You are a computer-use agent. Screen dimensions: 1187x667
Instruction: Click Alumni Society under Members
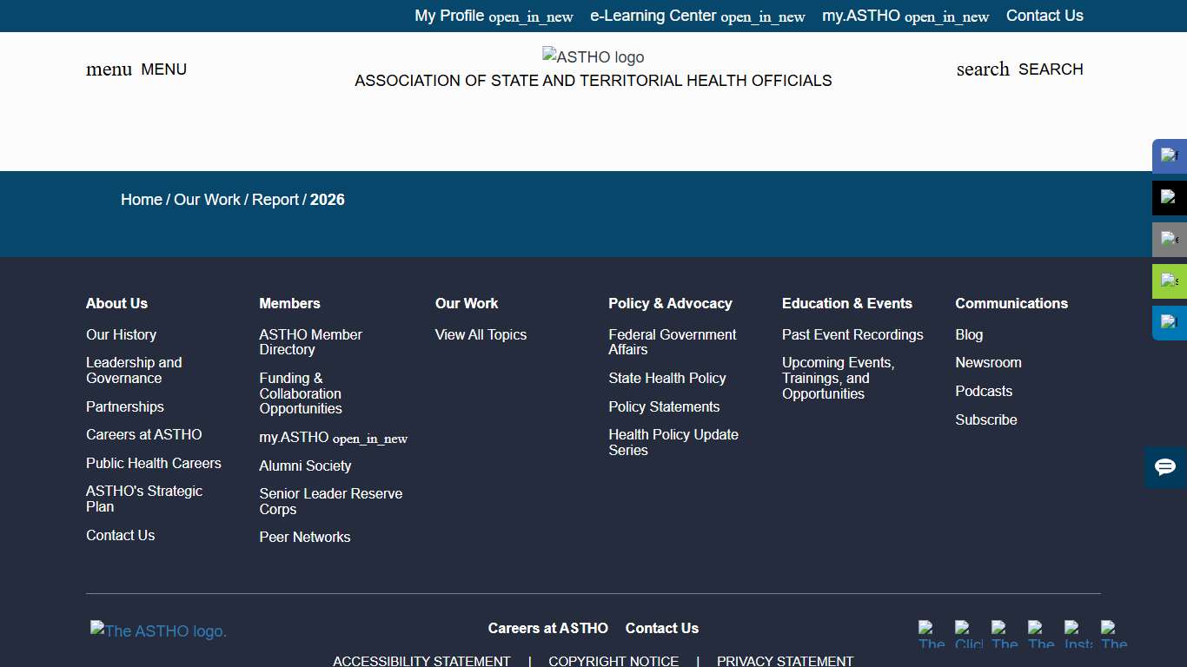(305, 466)
